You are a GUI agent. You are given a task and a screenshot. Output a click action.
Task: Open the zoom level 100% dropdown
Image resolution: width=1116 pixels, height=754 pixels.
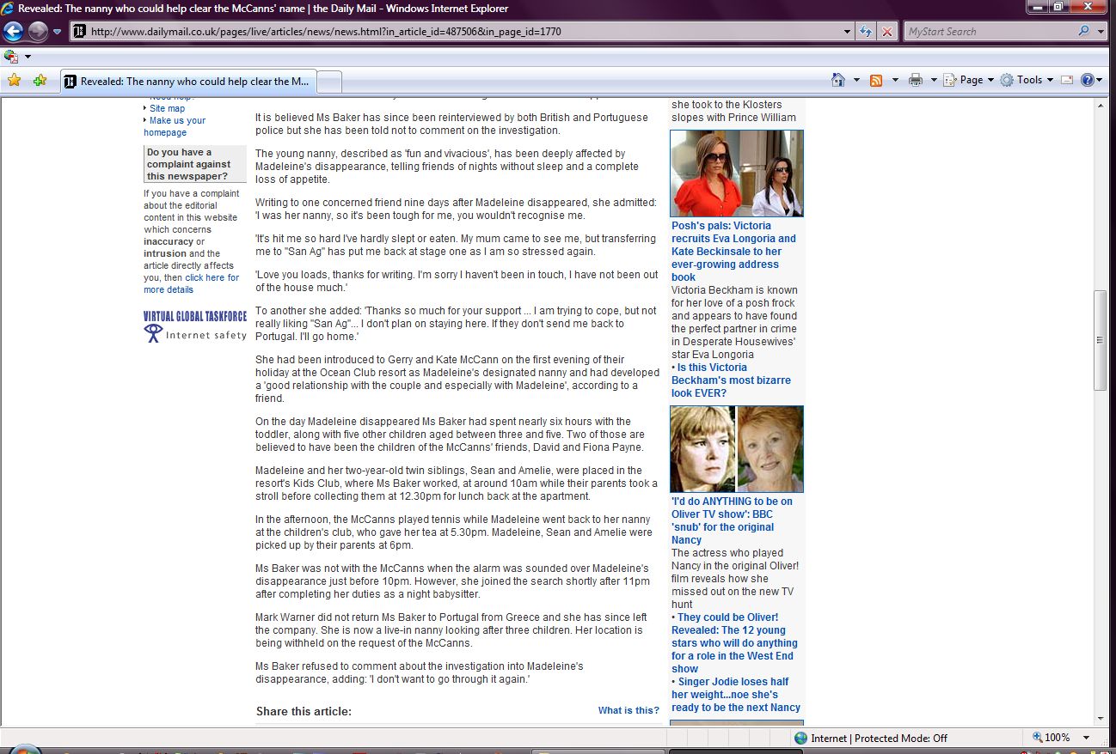[1086, 738]
